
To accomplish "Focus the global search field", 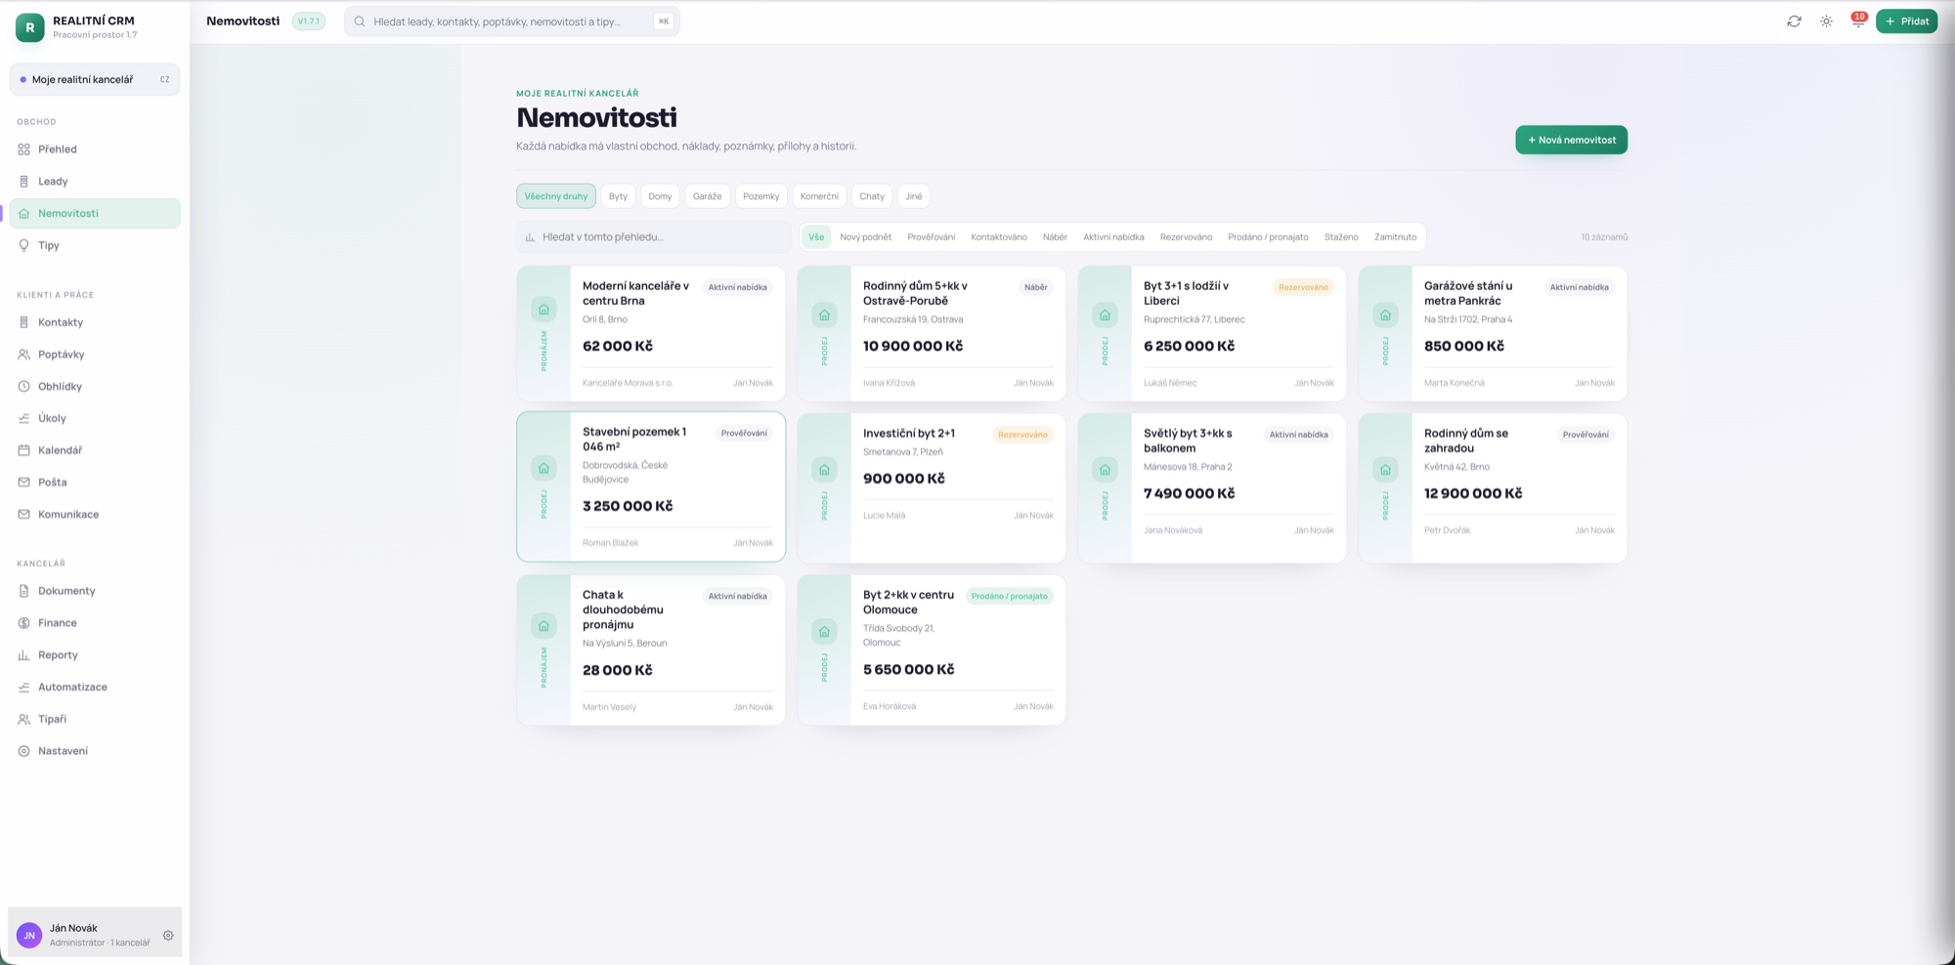I will pos(511,21).
